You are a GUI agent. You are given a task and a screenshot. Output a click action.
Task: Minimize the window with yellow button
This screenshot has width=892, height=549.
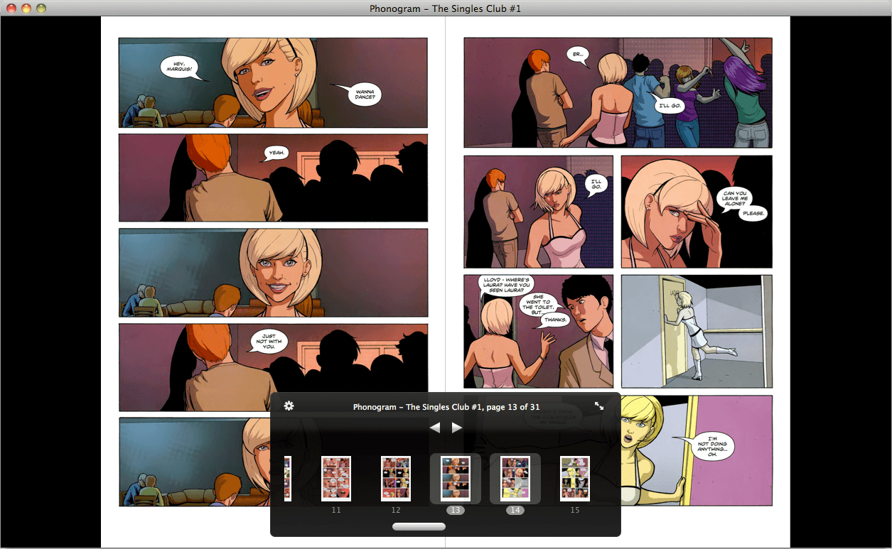point(26,9)
